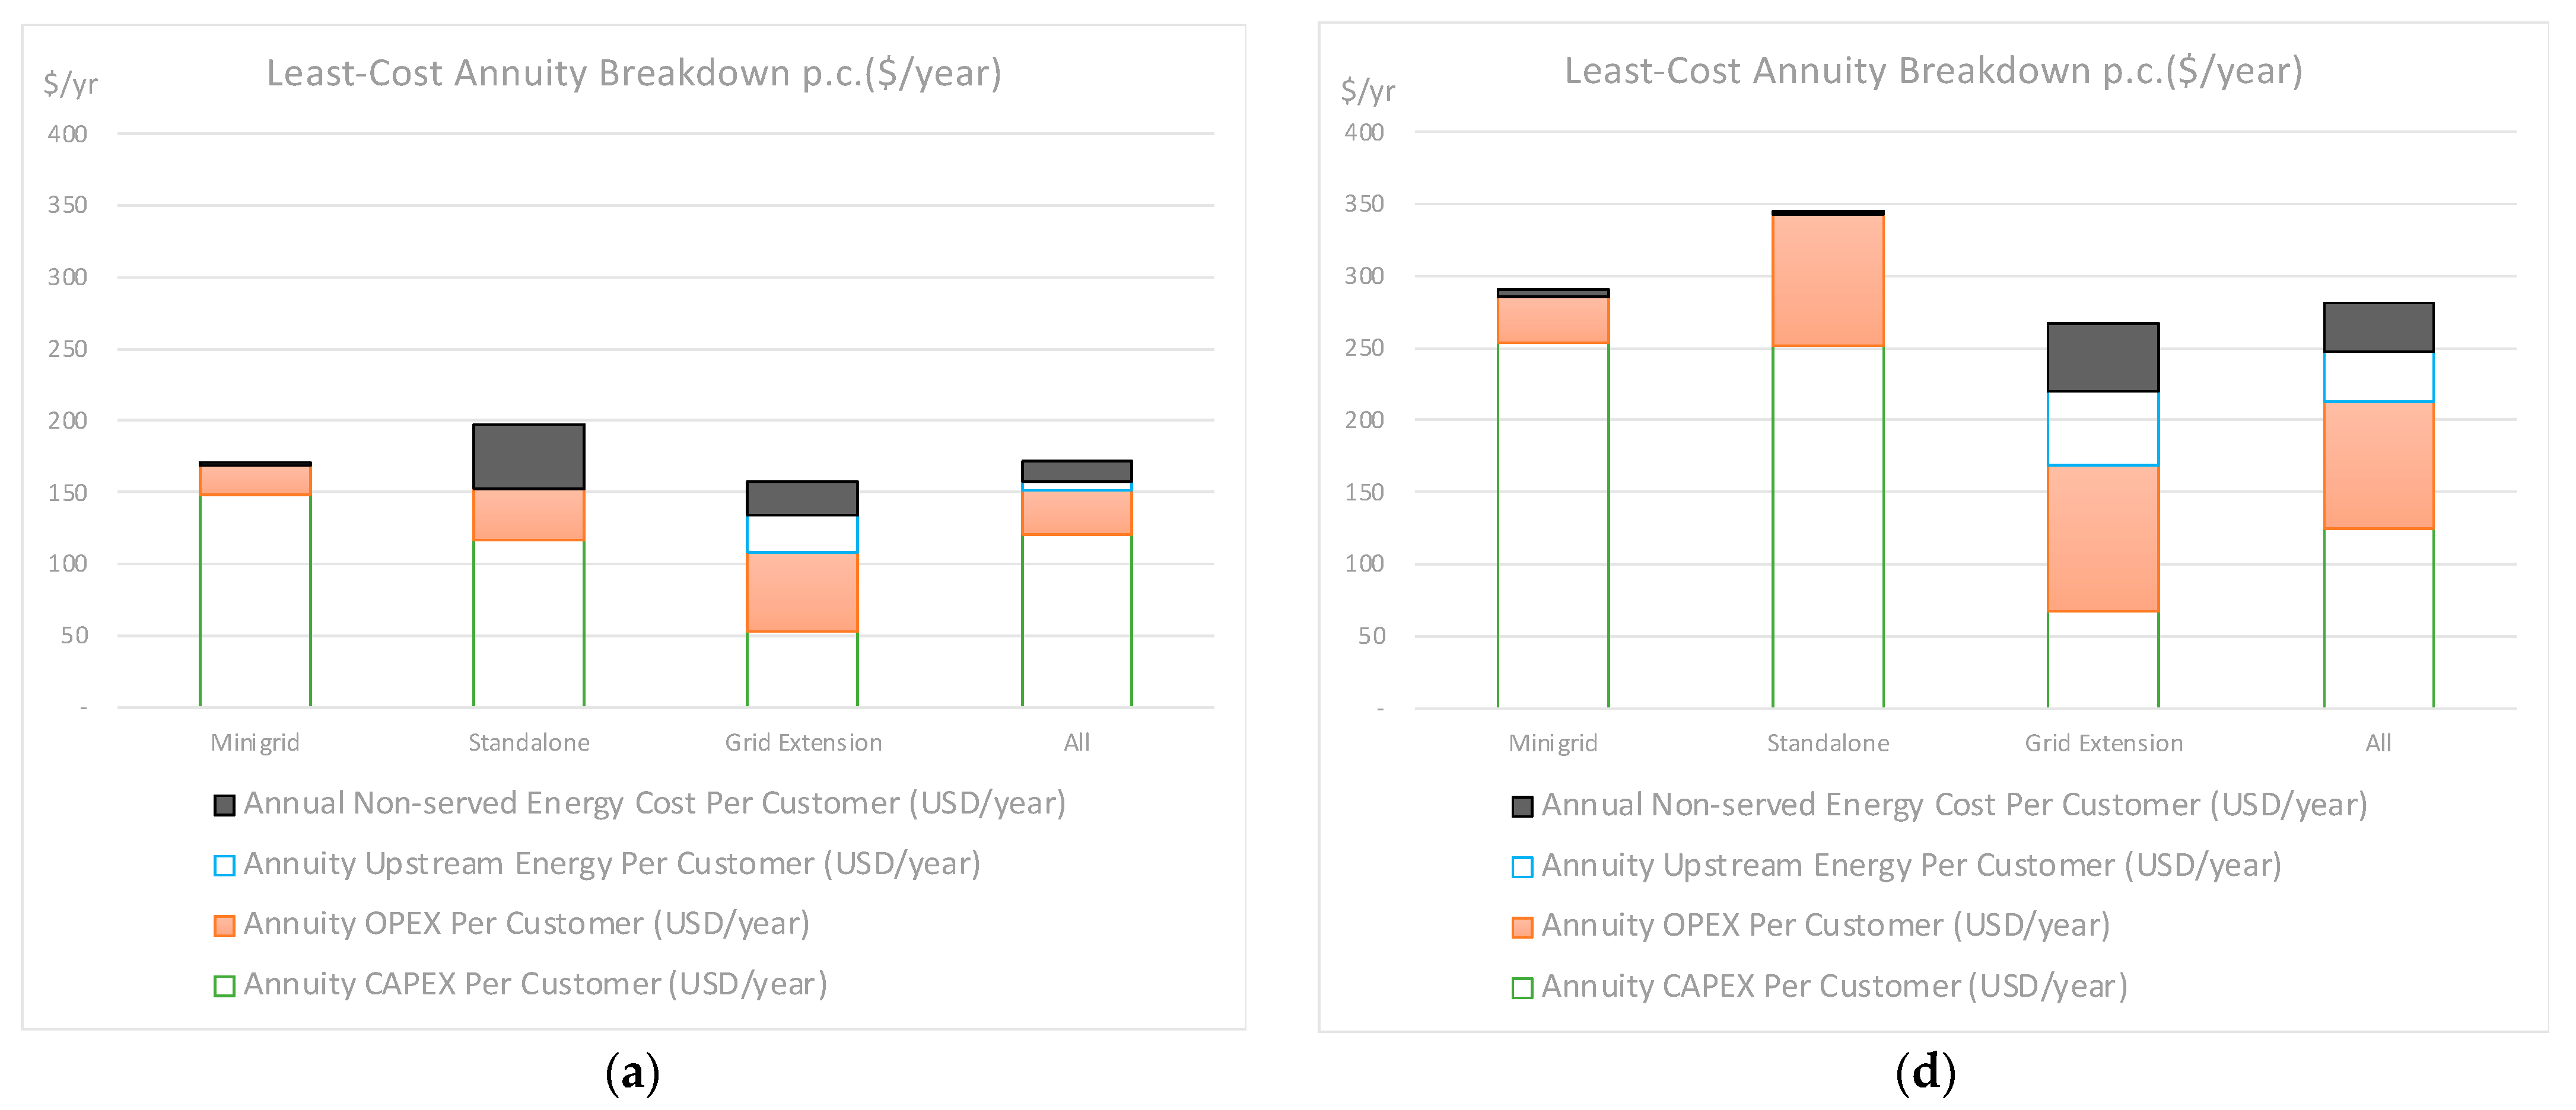Image resolution: width=2576 pixels, height=1110 pixels.
Task: Click the green CAPEX legend swatch in chart (d)
Action: tap(1522, 988)
